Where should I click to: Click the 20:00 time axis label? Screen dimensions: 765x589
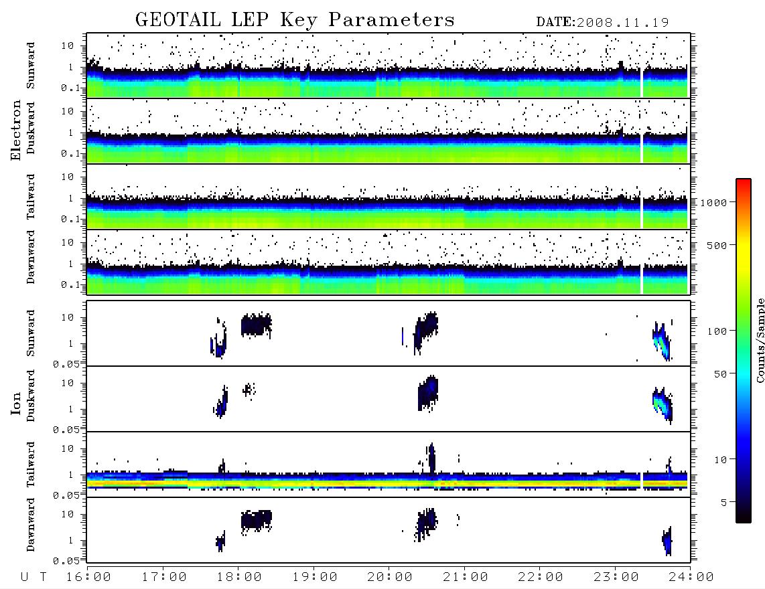pyautogui.click(x=390, y=578)
